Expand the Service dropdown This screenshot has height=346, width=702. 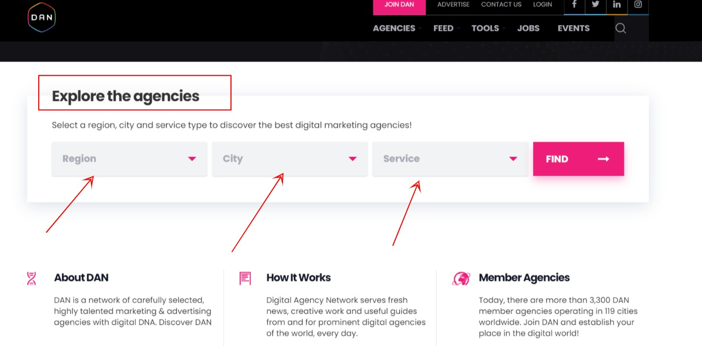tap(450, 159)
